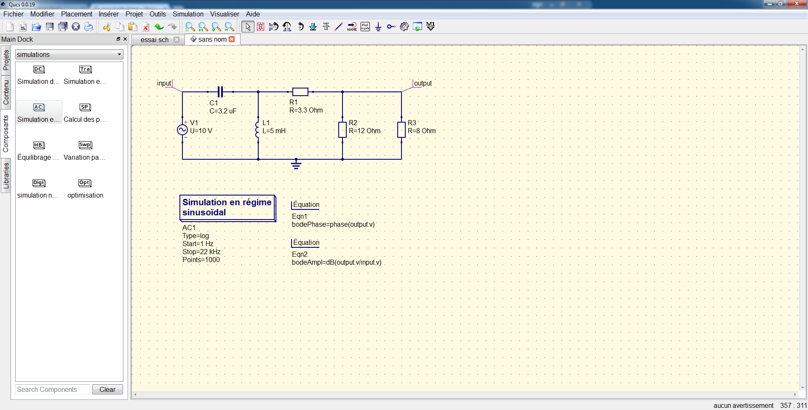Open the Modifier menu
Image resolution: width=808 pixels, height=410 pixels.
(x=42, y=14)
